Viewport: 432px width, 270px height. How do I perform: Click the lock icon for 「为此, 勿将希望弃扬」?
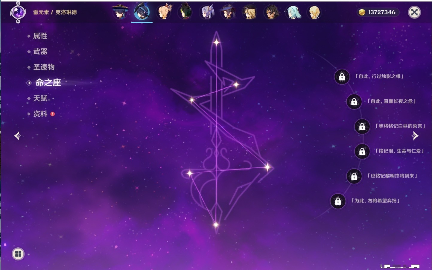[x=338, y=201]
